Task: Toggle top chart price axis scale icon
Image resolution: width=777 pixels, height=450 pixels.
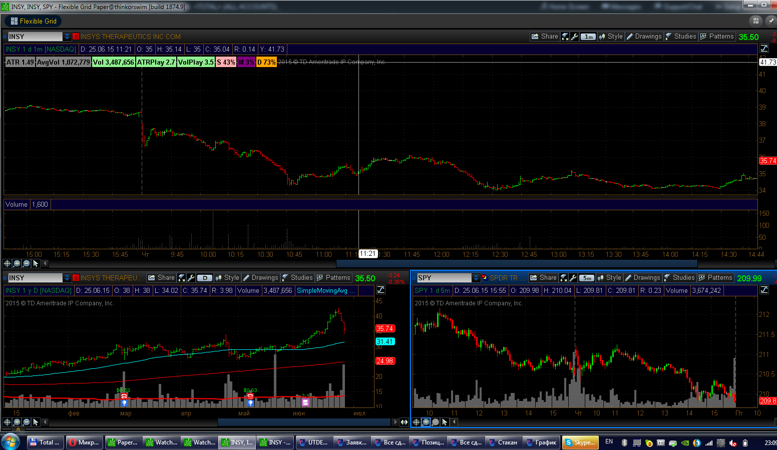Action: [764, 49]
